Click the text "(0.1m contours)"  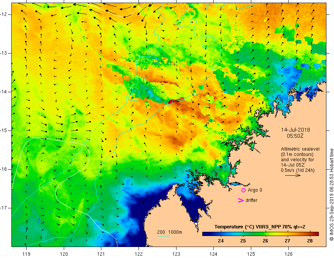pyautogui.click(x=297, y=154)
